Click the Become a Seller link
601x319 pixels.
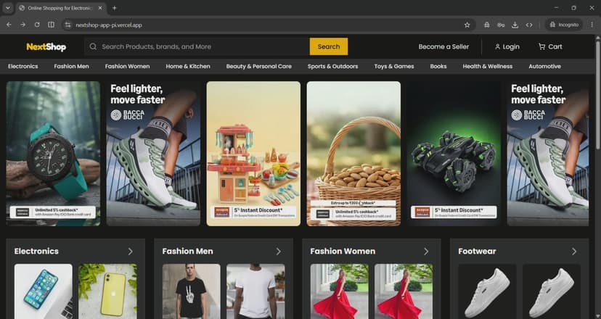pyautogui.click(x=443, y=46)
